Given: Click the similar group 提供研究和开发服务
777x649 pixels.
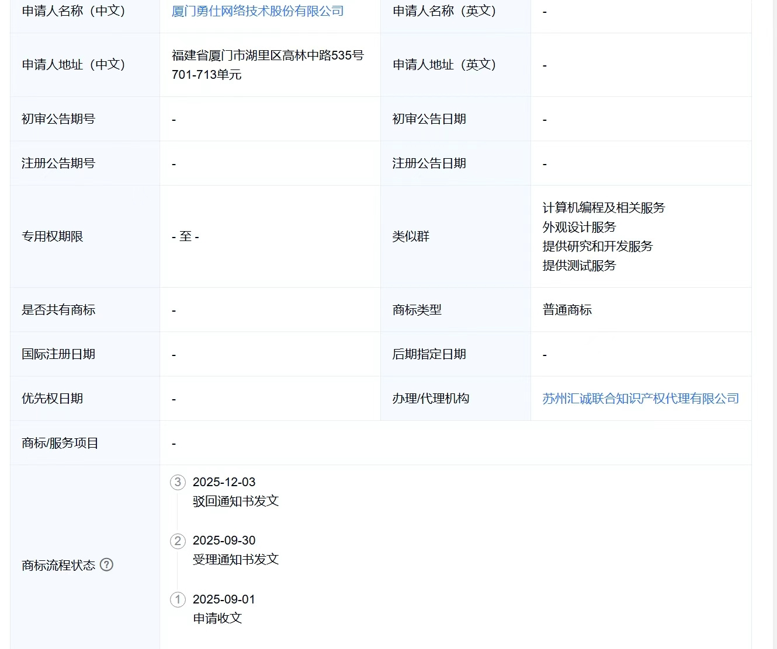Looking at the screenshot, I should tap(598, 246).
